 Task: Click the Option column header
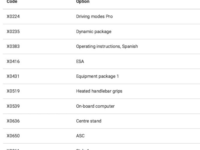83,2
